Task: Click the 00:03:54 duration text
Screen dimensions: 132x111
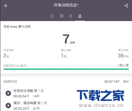Action: (x=20, y=96)
